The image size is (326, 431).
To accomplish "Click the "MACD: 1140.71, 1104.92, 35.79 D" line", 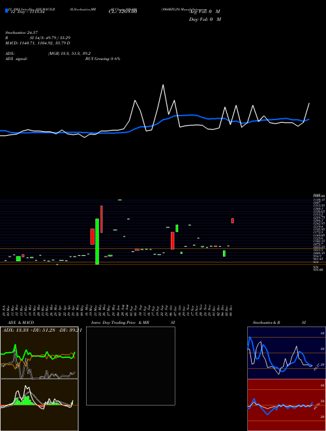I will (x=38, y=43).
